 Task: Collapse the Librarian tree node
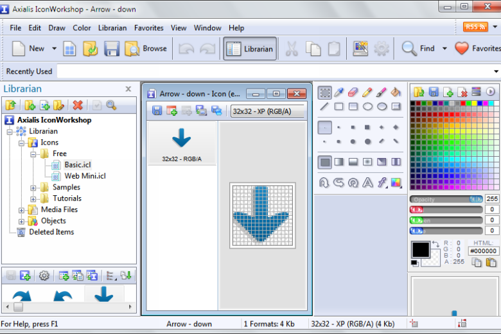pyautogui.click(x=10, y=132)
